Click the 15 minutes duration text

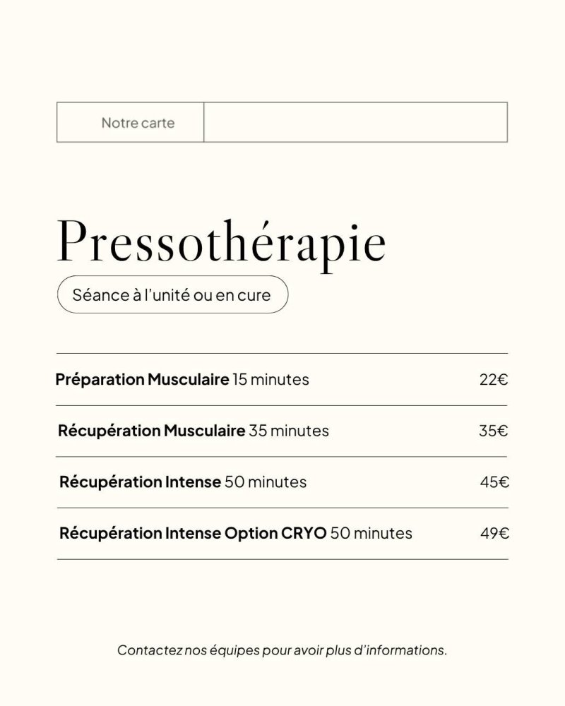(270, 380)
